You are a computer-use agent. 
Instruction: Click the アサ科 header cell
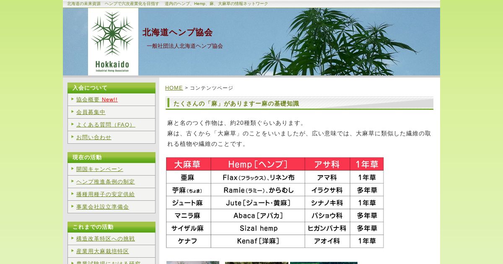point(327,164)
